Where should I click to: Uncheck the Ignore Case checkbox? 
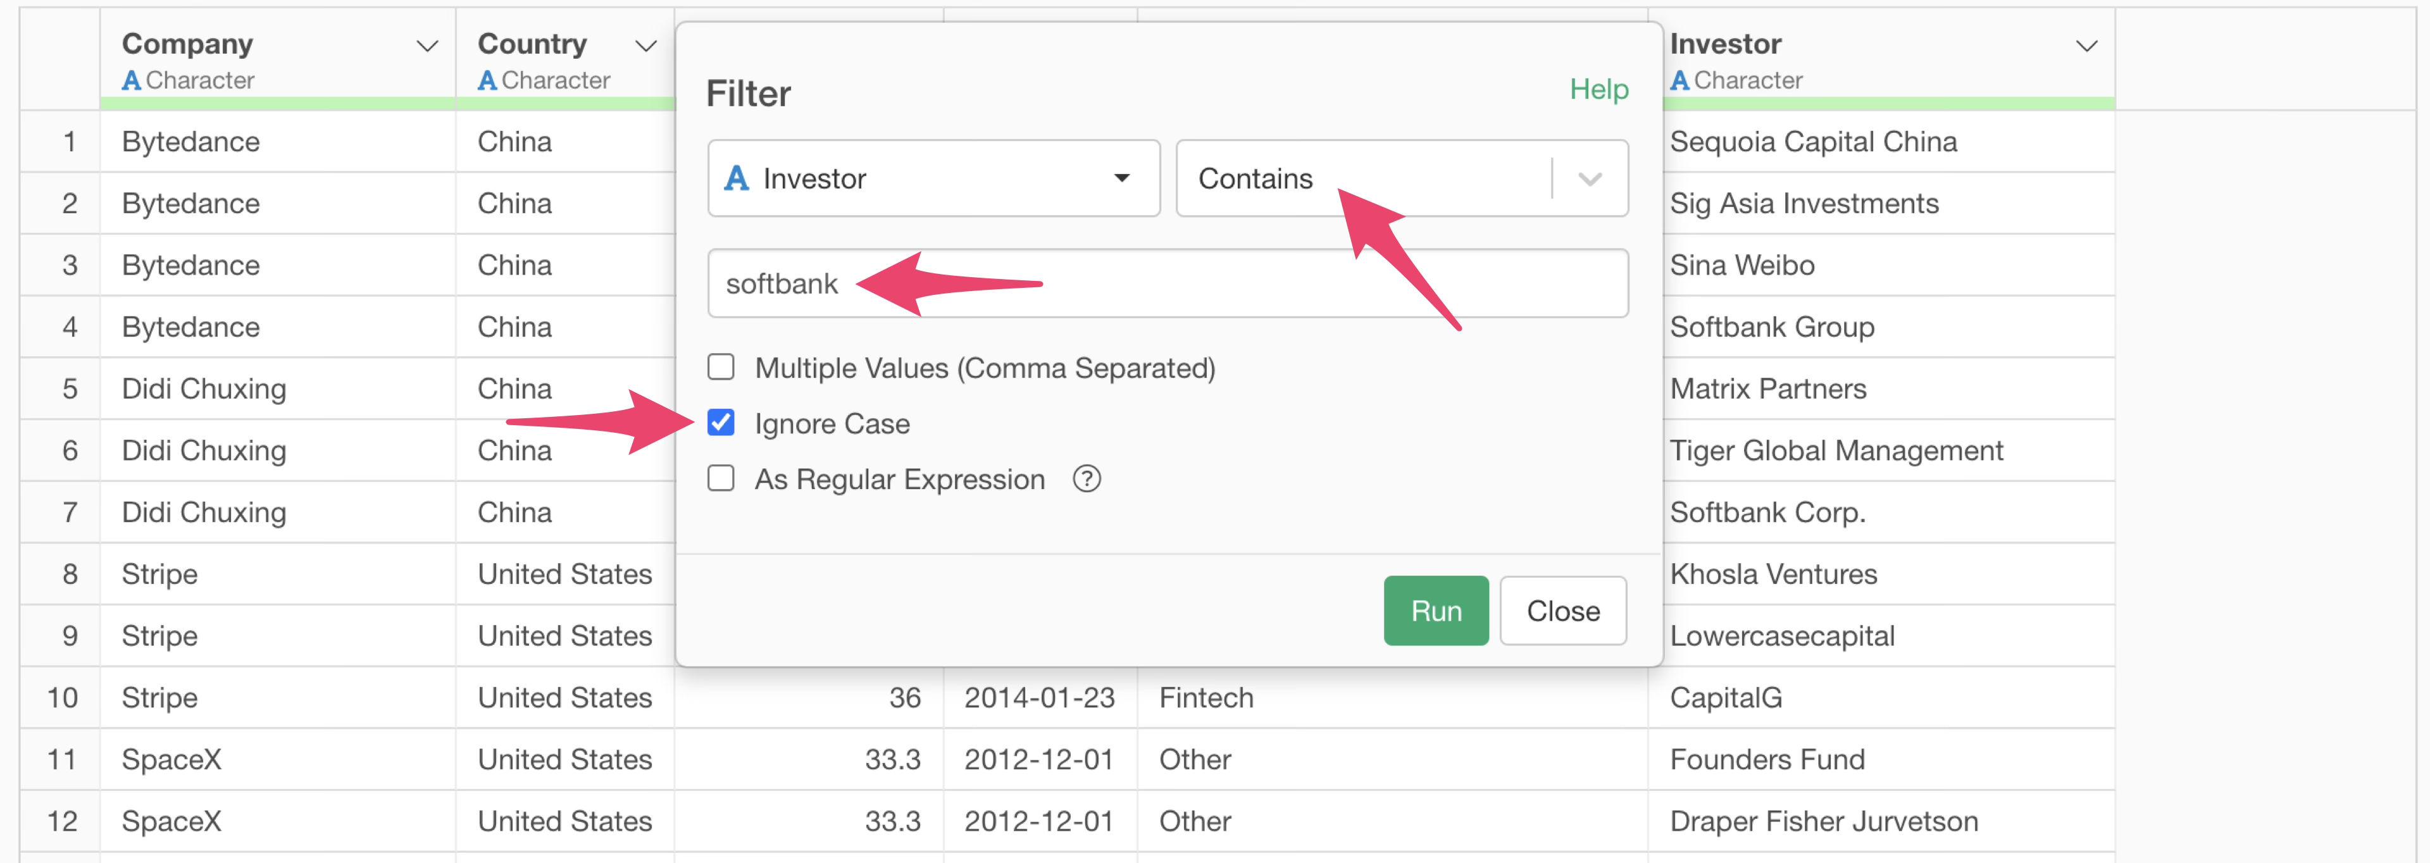(721, 423)
